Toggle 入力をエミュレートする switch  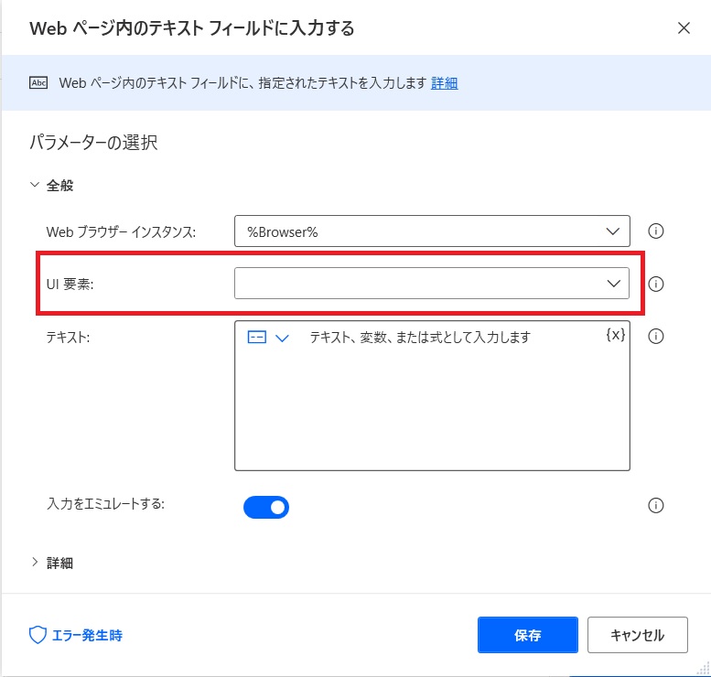click(x=266, y=508)
